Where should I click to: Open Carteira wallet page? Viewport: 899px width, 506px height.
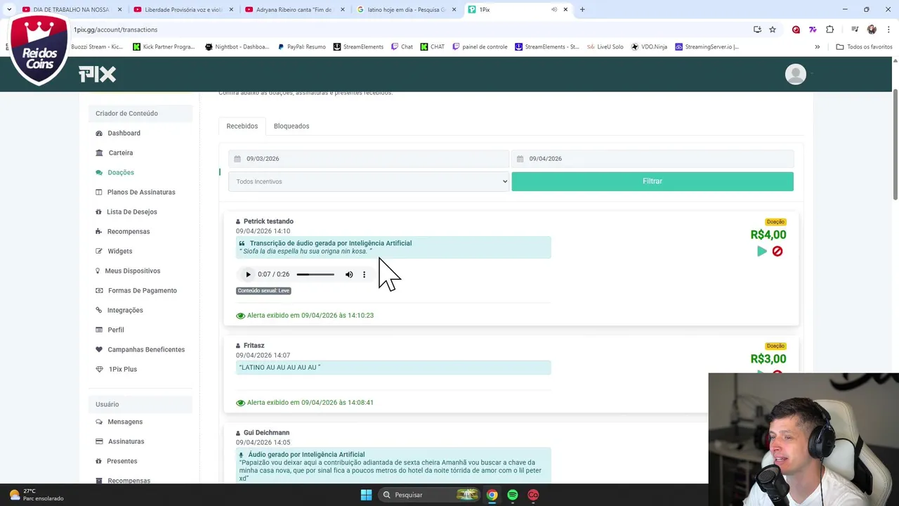(x=120, y=153)
